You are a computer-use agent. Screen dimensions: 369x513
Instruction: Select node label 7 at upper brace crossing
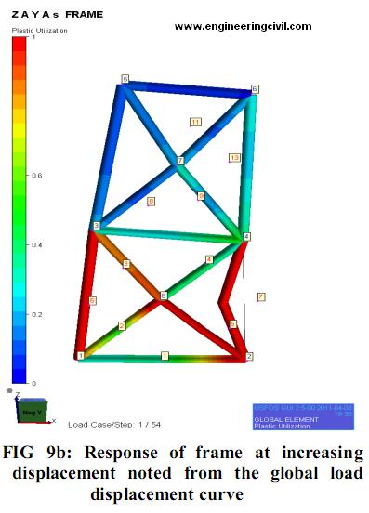click(180, 160)
